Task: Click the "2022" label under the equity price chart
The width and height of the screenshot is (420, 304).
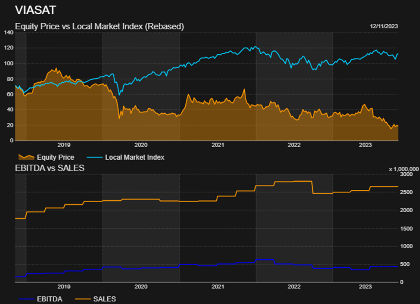Action: point(294,145)
